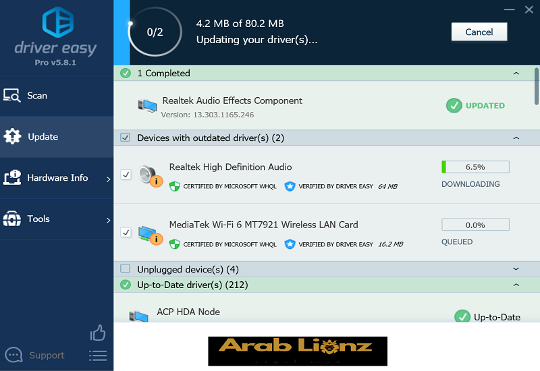540x371 pixels.
Task: Check the Unplugged device(s) checkbox
Action: pos(126,268)
